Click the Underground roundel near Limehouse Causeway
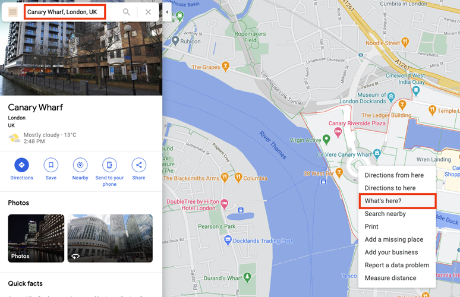The height and width of the screenshot is (297, 460). tap(361, 55)
